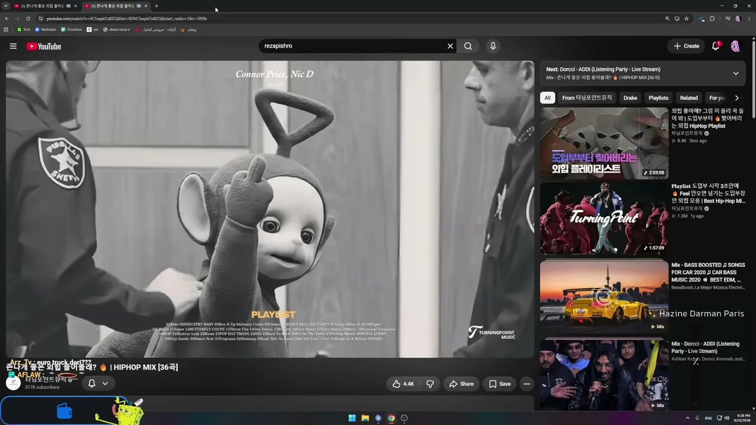Click the install app icon in address bar

[x=677, y=18]
